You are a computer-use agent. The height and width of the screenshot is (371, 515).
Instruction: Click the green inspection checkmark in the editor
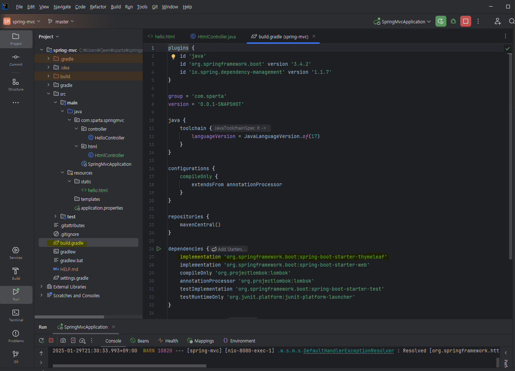point(507,48)
